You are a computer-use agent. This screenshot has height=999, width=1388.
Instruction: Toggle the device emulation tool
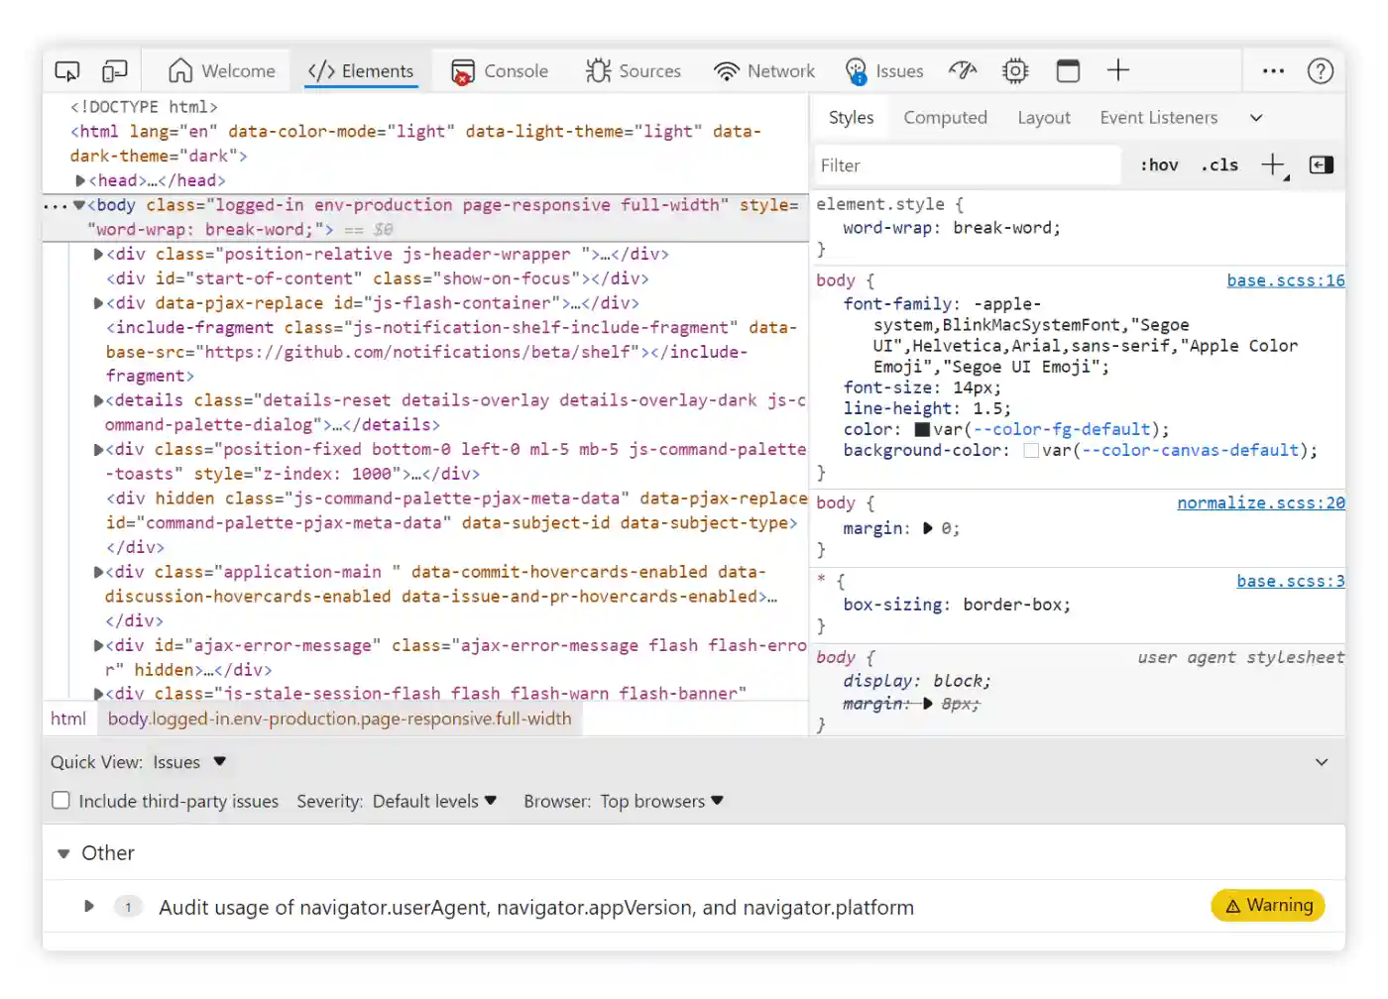[x=114, y=70]
